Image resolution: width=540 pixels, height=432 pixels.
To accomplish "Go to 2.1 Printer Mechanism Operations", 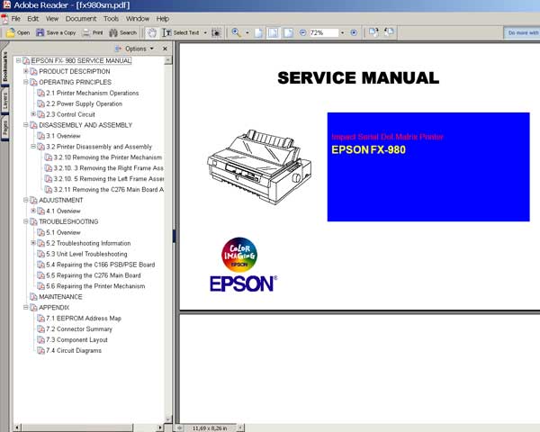I will (93, 93).
